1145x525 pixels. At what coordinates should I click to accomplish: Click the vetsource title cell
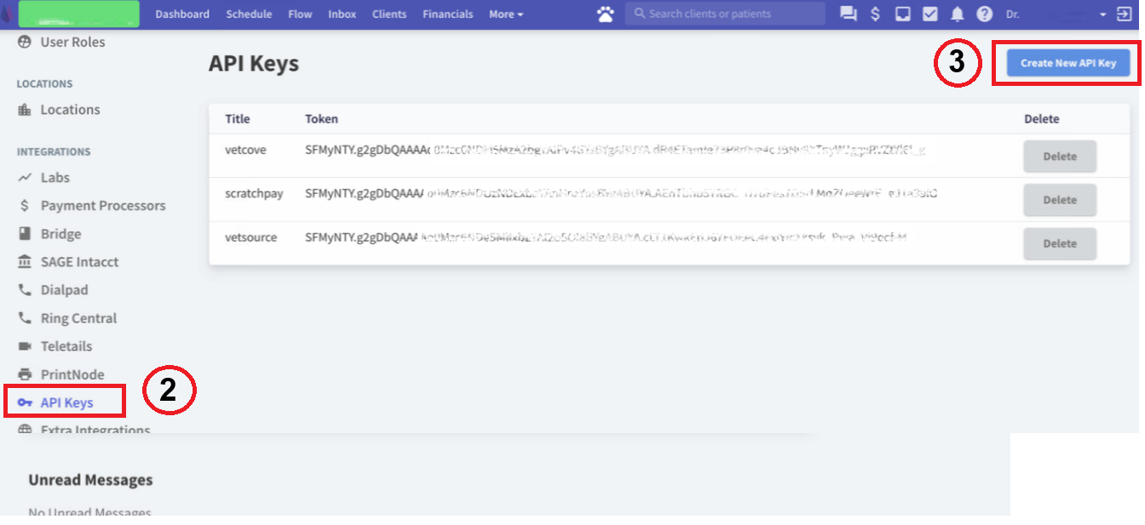pyautogui.click(x=250, y=237)
